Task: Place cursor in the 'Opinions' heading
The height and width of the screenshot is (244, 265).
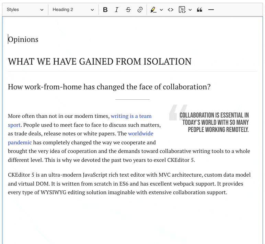Action: click(x=23, y=40)
